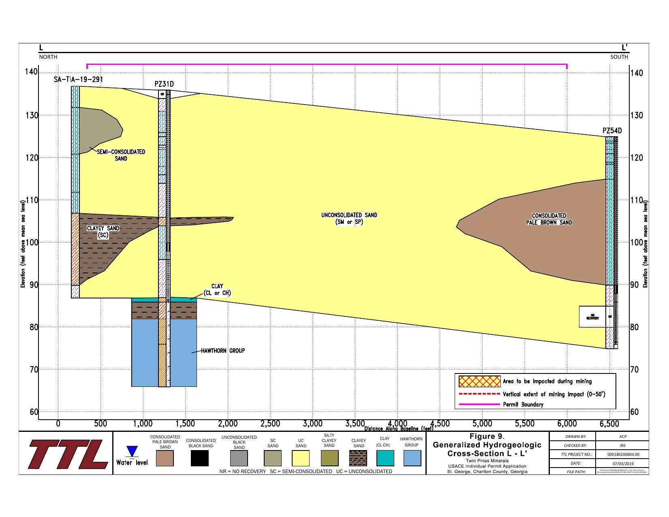This screenshot has height=517, width=669.
Task: Click 'Generalized Hydrogeologic Cross-Section L - L'' title
Action: [487, 449]
